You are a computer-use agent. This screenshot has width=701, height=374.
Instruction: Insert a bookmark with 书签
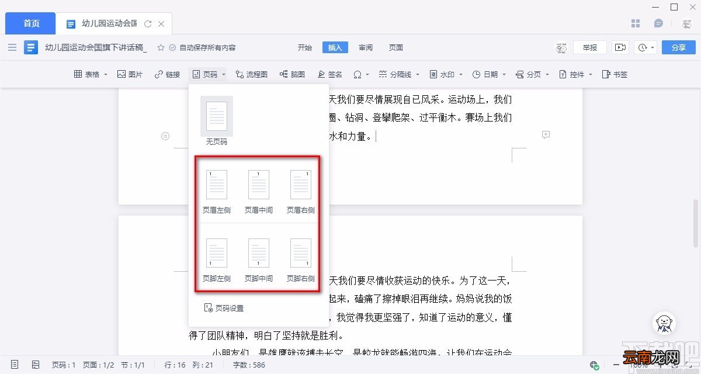(615, 74)
